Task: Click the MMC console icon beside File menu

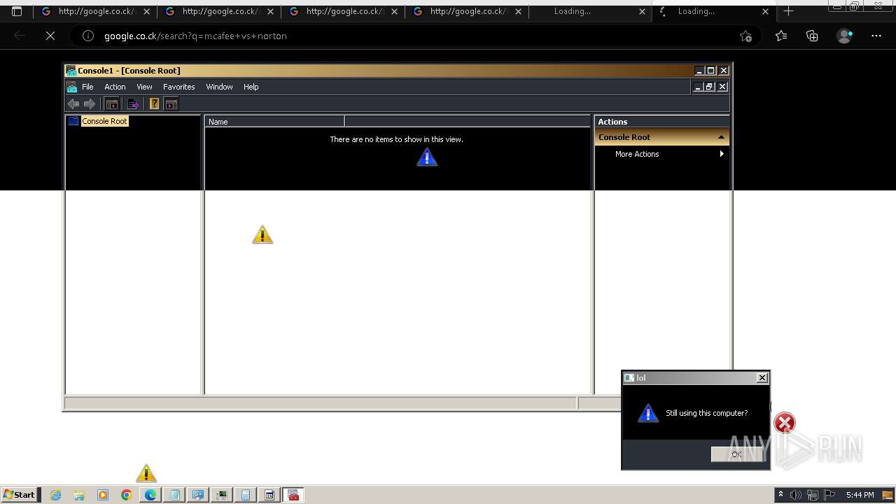Action: [x=71, y=87]
